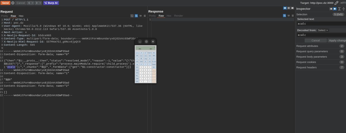Dock Inspector panel to left layout
Viewport: 346px width, 133px height.
331,9
